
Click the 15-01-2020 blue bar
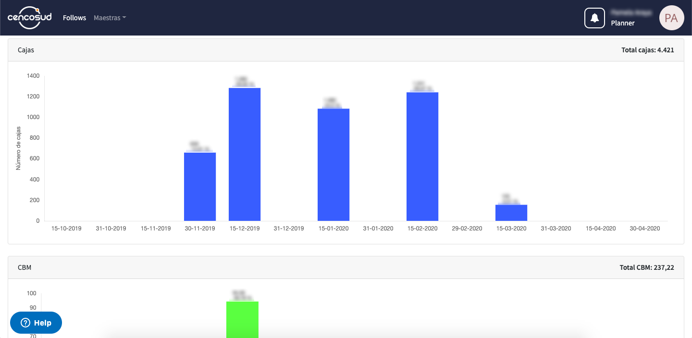[334, 165]
